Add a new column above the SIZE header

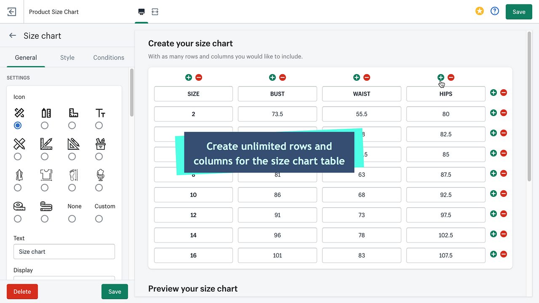coord(188,77)
